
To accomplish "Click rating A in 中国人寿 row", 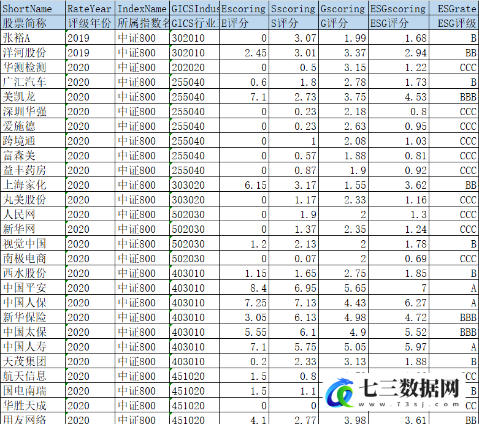I will [454, 346].
